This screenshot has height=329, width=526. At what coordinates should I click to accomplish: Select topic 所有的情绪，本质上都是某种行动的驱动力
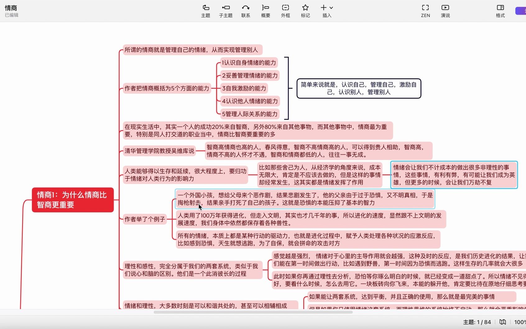[308, 239]
